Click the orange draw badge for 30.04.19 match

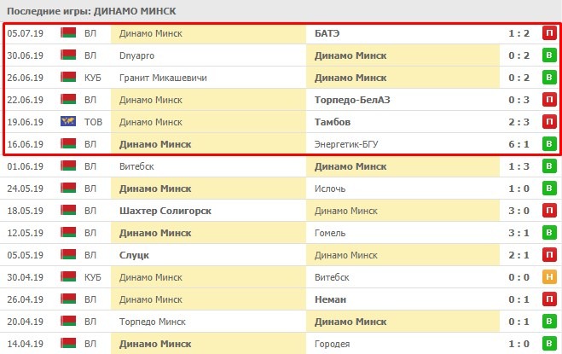[549, 277]
